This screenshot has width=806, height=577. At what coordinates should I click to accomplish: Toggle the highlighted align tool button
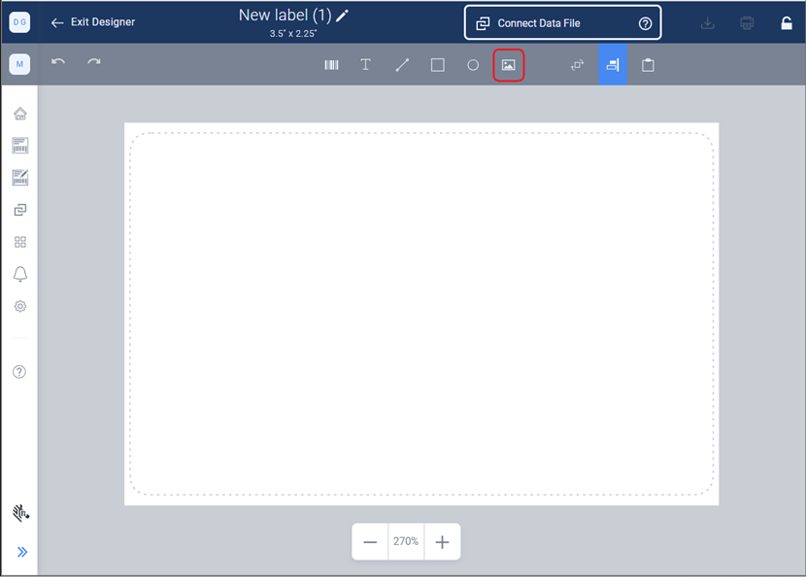click(x=612, y=65)
